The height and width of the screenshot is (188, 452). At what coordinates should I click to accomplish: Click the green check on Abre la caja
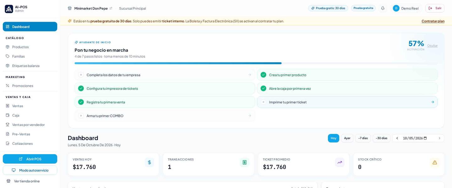point(263,88)
